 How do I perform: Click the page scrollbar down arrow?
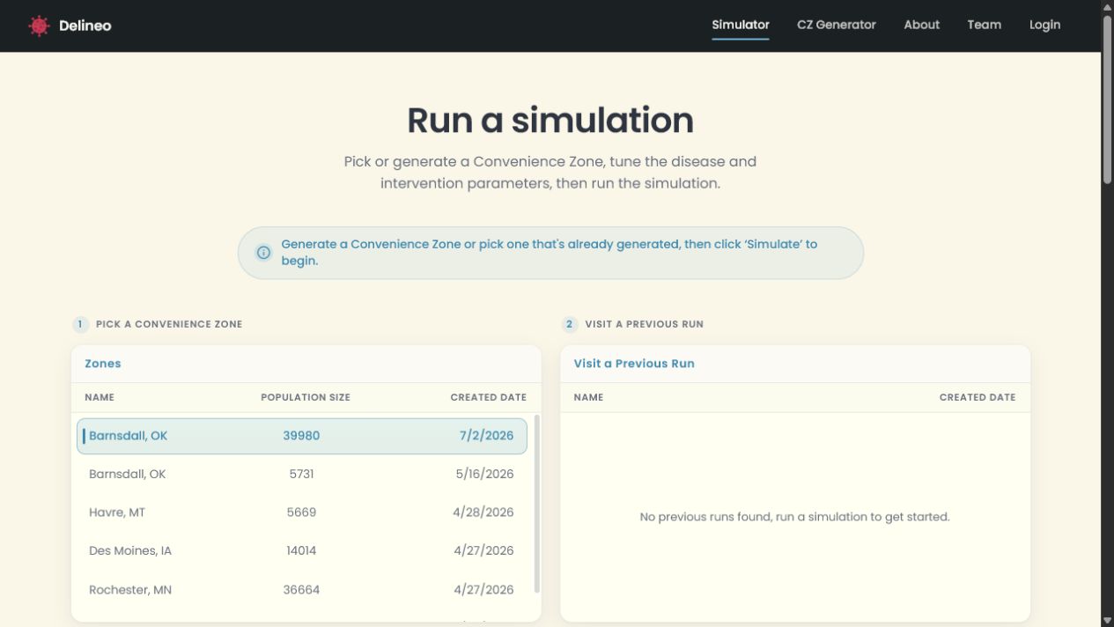[1107, 621]
